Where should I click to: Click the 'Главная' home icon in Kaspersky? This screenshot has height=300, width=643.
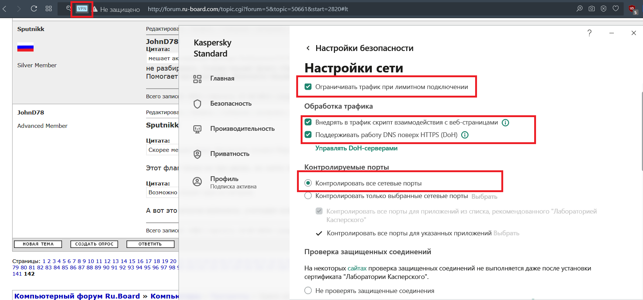coord(197,79)
